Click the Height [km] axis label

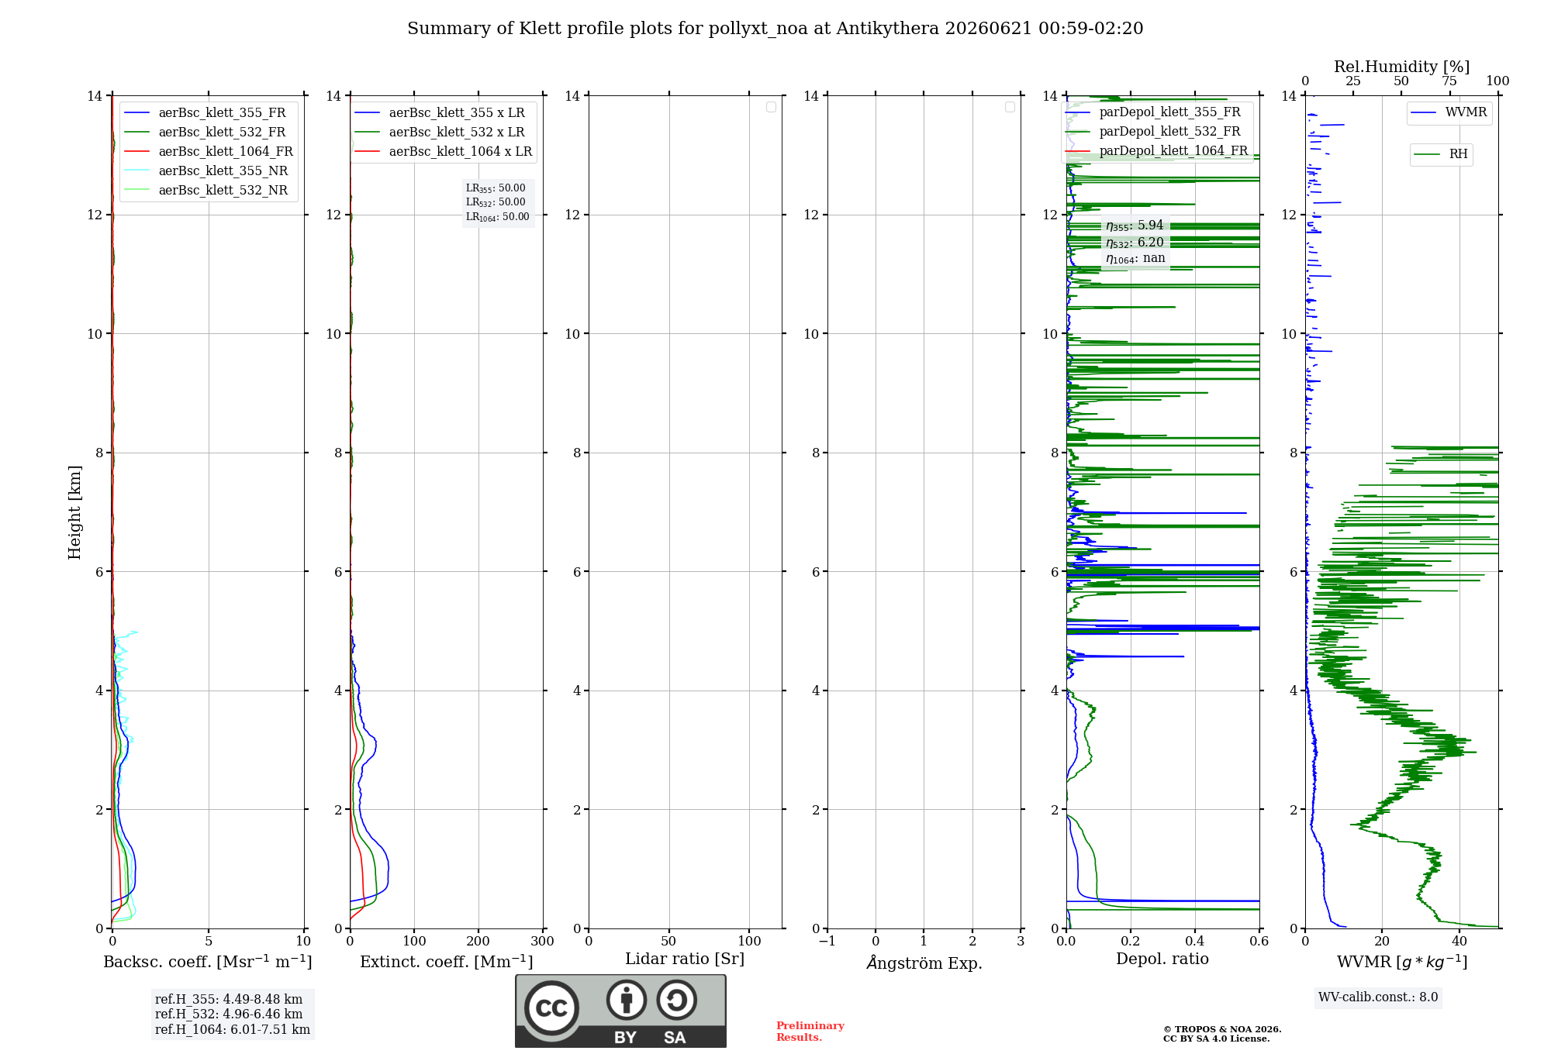coord(74,512)
